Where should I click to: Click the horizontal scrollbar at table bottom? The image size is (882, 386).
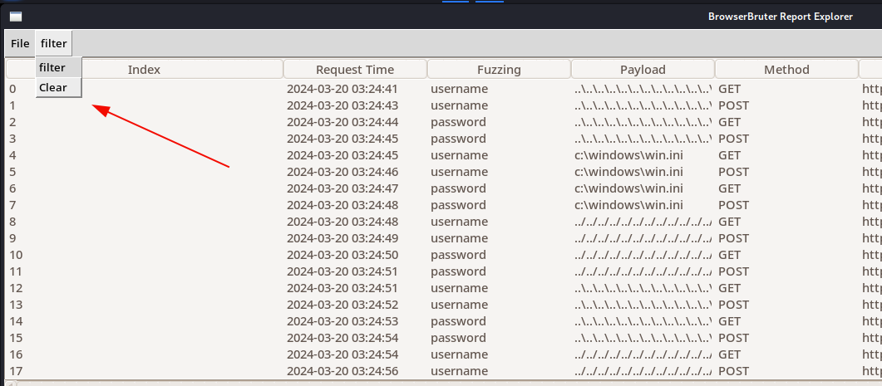click(443, 384)
